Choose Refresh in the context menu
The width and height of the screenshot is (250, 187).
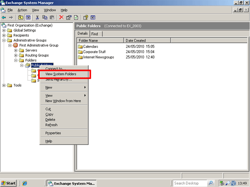64,125
